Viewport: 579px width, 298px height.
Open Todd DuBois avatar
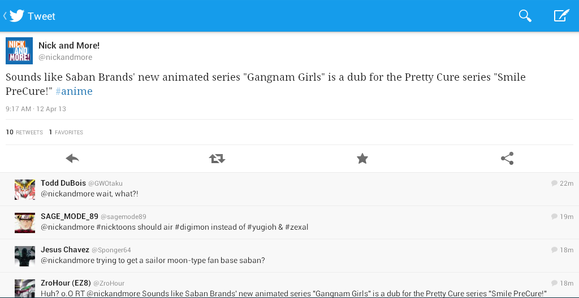point(25,190)
